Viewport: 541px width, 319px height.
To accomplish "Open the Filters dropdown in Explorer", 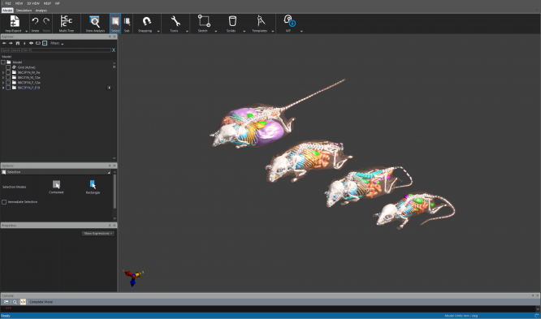I will 57,44.
